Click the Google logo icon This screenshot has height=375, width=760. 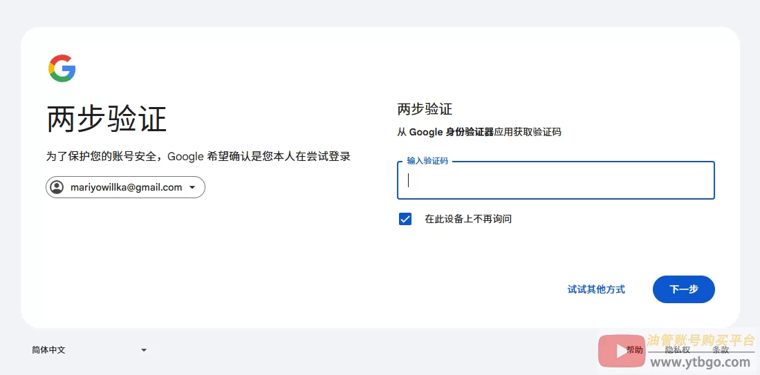pyautogui.click(x=62, y=68)
